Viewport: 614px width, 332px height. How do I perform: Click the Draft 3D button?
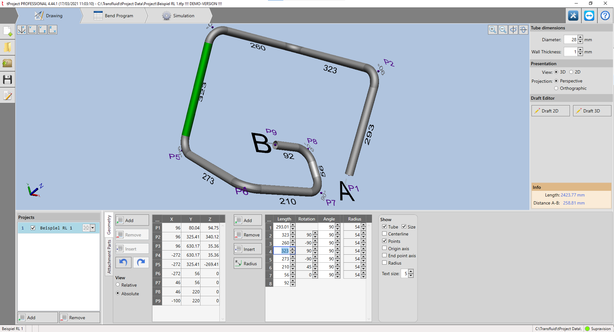[592, 111]
